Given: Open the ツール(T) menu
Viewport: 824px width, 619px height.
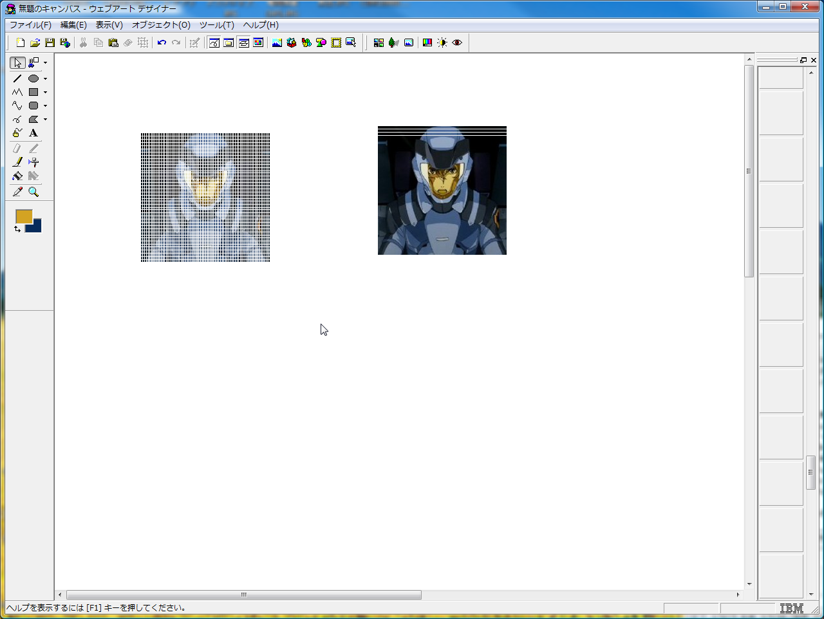Looking at the screenshot, I should tap(217, 25).
